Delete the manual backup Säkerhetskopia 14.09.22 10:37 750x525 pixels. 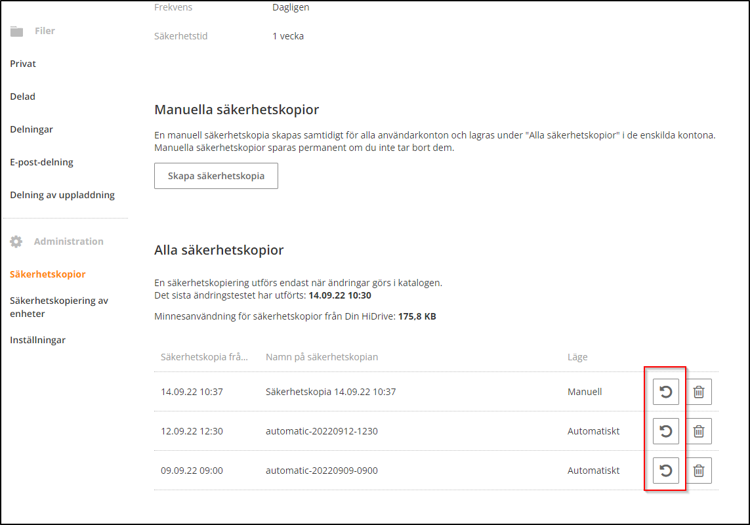coord(699,392)
